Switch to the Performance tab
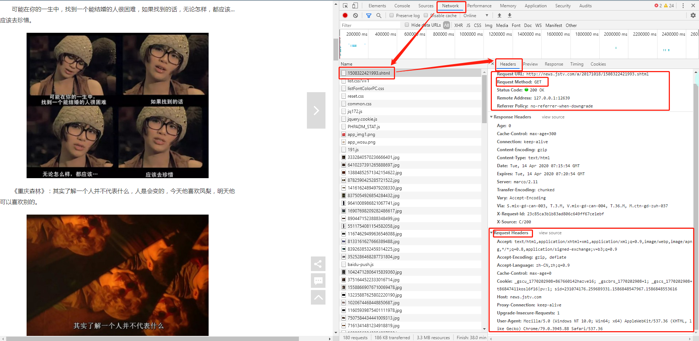 click(x=479, y=5)
